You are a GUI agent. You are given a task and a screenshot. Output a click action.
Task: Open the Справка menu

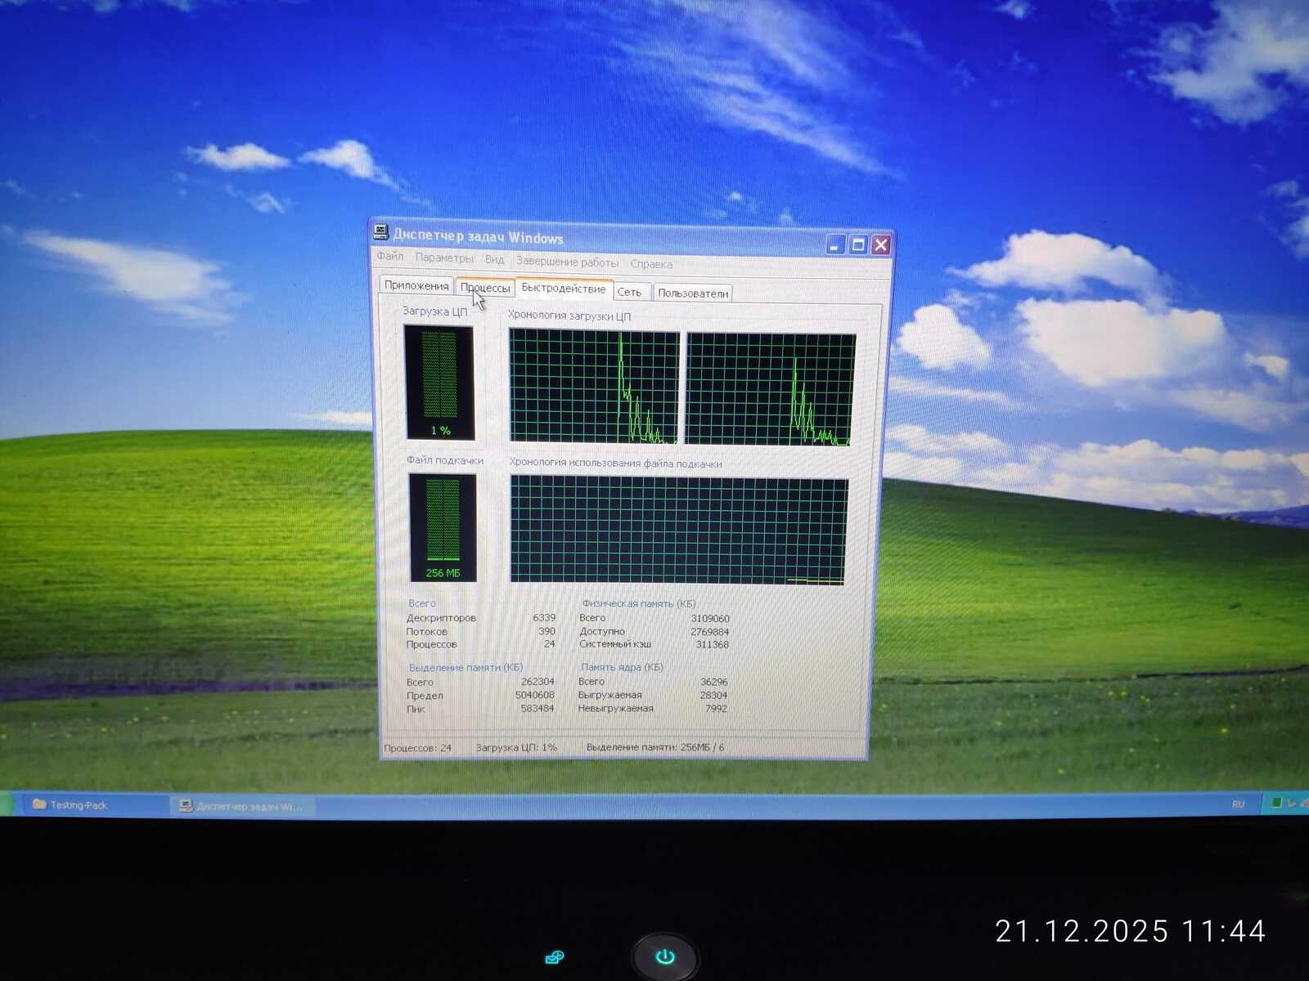(x=651, y=264)
